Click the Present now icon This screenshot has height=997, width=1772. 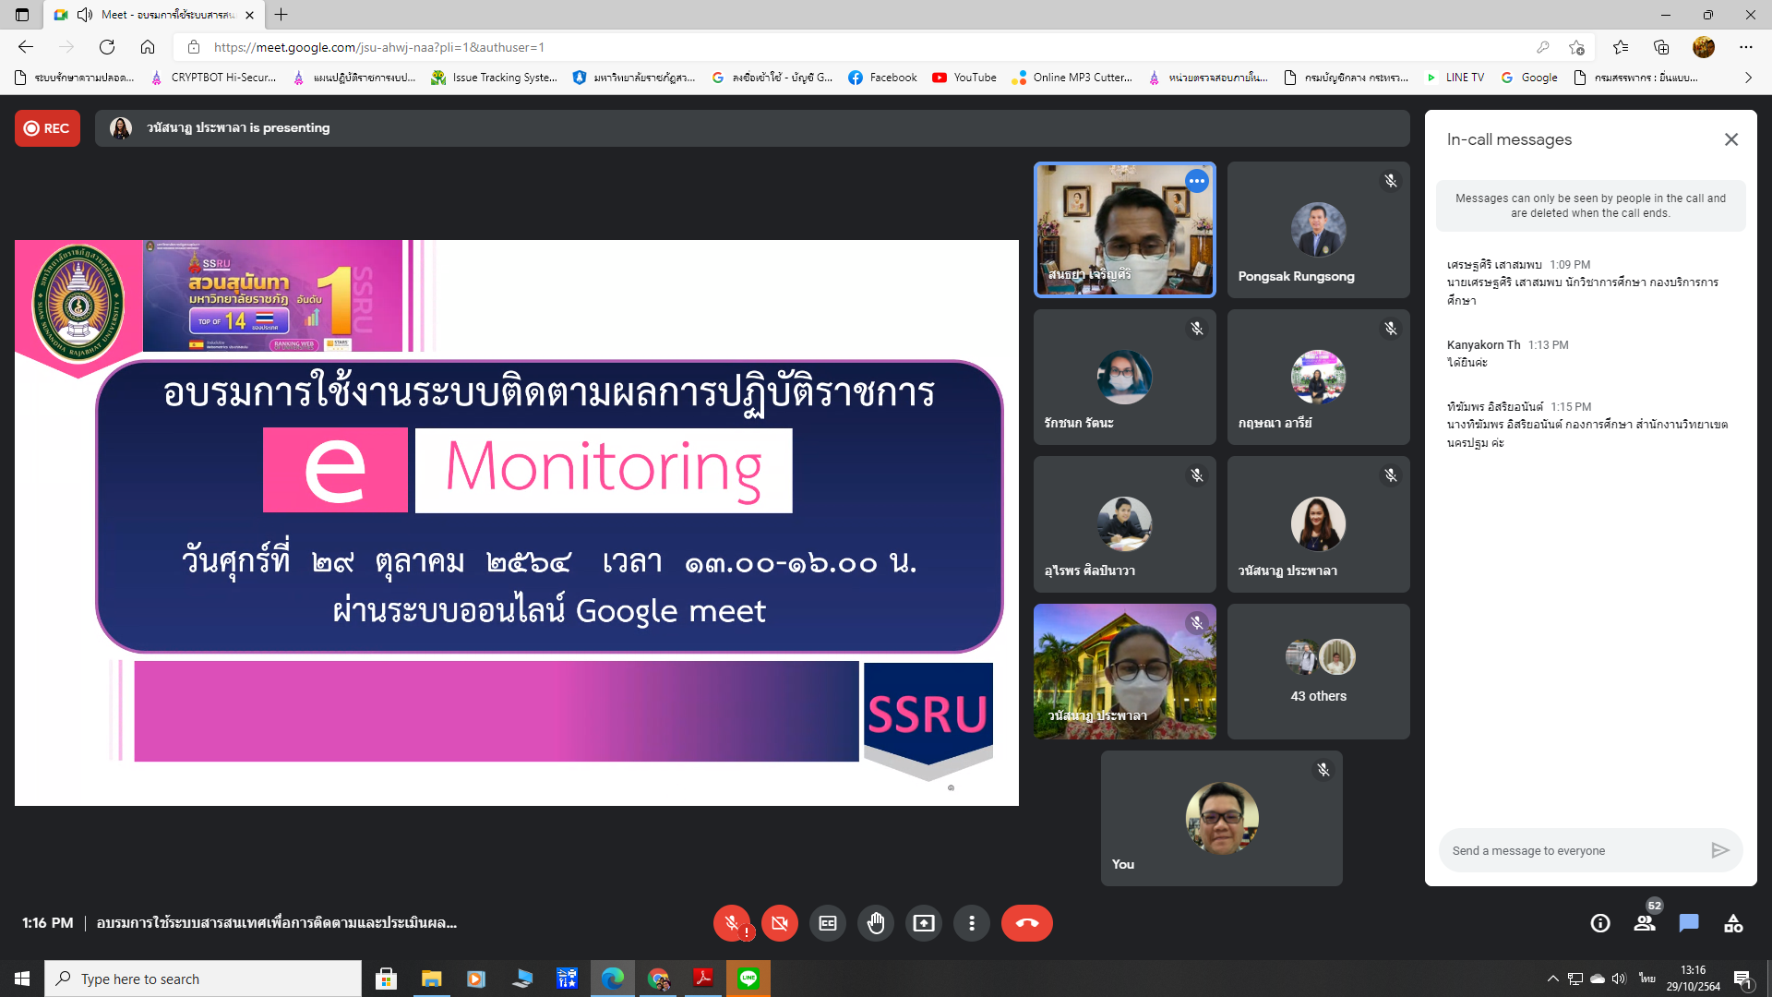[x=924, y=923]
